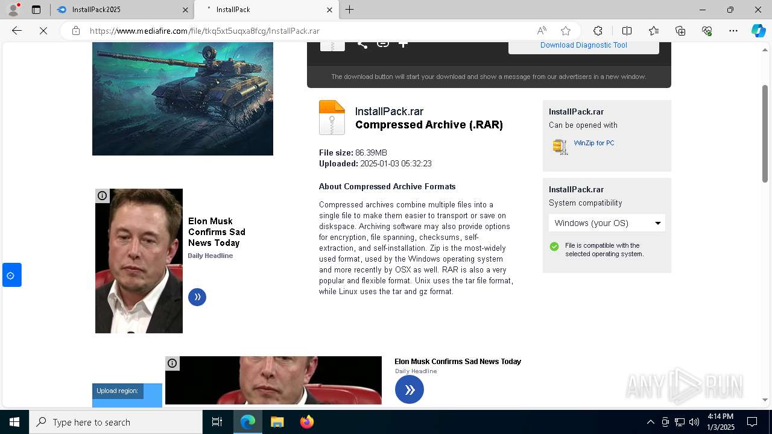Open Elon Musk Confirms Sad News headline
772x434 pixels.
217,232
